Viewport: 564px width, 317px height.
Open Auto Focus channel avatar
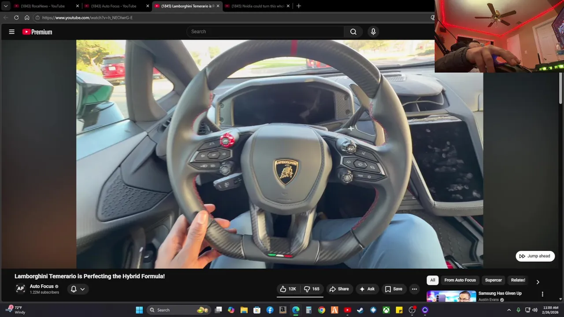coord(20,289)
